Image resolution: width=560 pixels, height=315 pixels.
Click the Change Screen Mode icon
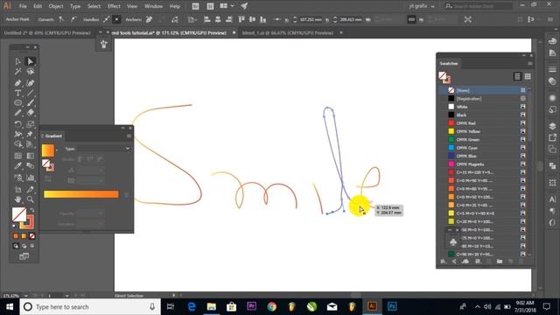pos(24,256)
